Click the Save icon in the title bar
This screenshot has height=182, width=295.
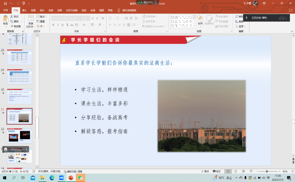coord(4,3)
